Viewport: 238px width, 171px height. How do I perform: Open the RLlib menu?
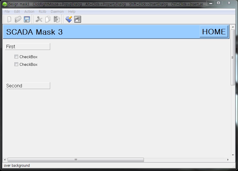point(42,11)
